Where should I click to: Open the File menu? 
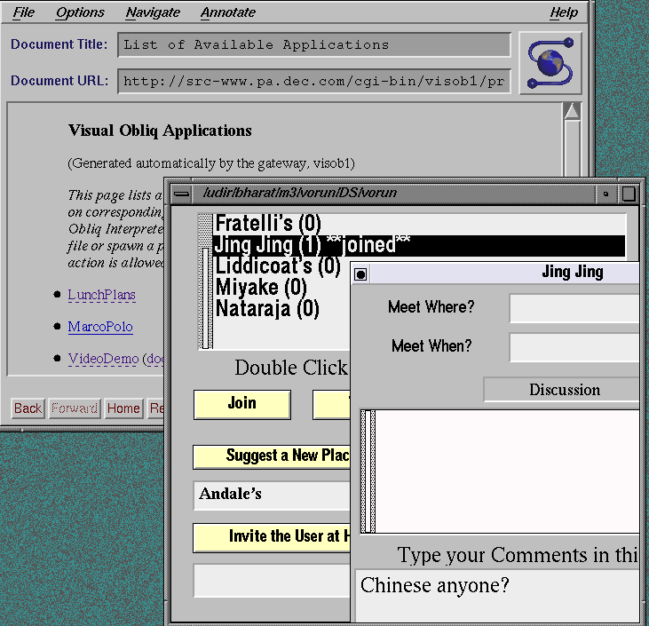click(24, 12)
